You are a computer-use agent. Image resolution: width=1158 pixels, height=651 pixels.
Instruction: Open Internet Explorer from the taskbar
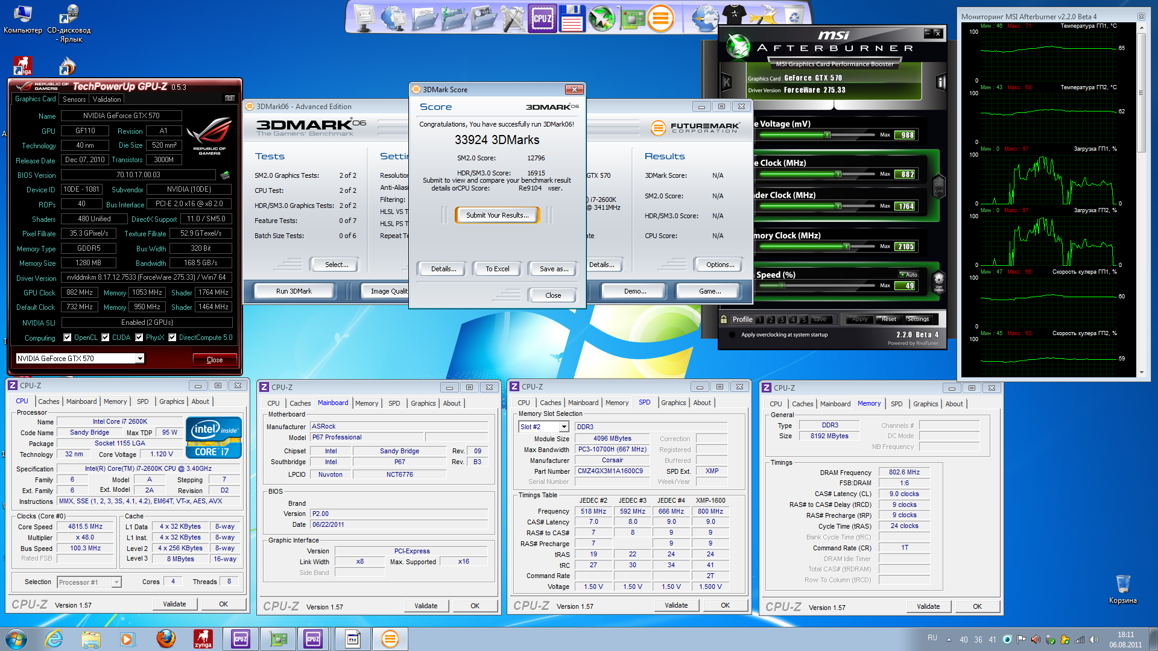pos(54,639)
